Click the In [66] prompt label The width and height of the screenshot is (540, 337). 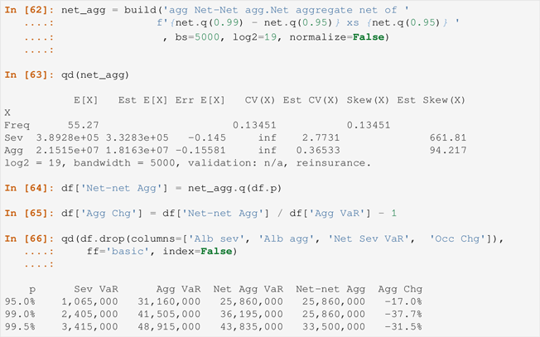(x=29, y=238)
